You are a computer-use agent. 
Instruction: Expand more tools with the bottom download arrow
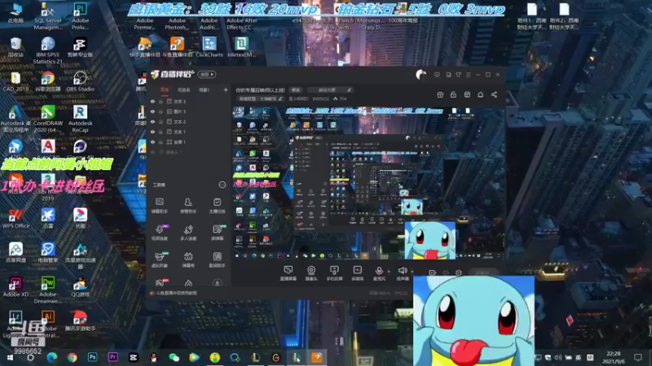217,283
